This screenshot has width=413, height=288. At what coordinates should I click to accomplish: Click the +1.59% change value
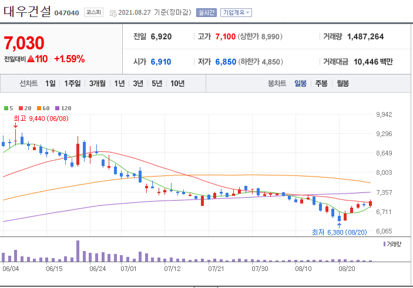(69, 59)
